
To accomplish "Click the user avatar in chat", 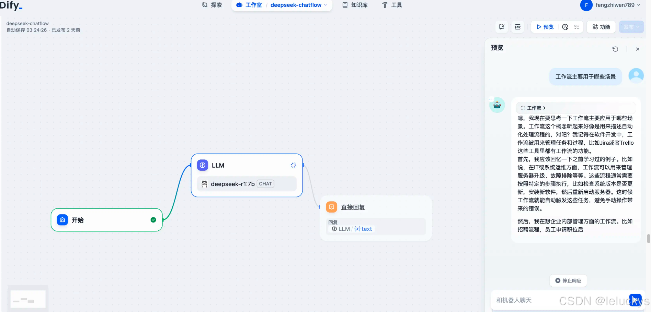I will 636,75.
